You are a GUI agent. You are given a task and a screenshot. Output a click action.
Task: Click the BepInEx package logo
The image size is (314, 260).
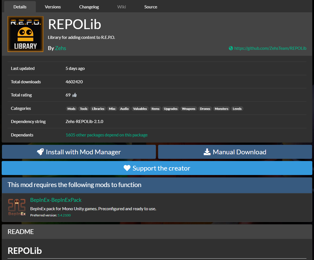(17, 207)
